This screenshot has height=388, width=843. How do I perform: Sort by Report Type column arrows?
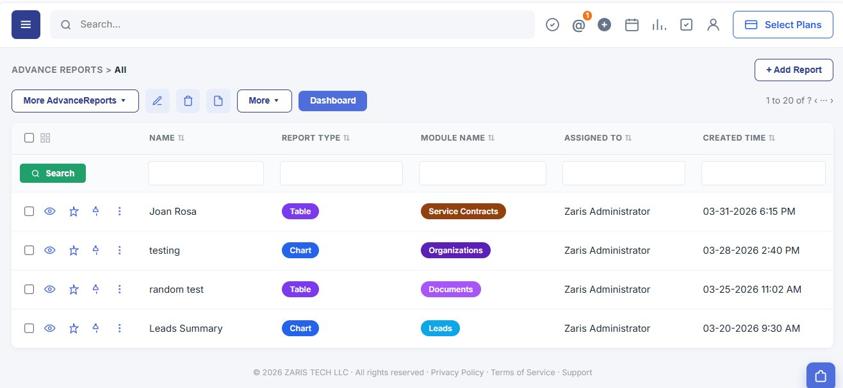pos(347,138)
